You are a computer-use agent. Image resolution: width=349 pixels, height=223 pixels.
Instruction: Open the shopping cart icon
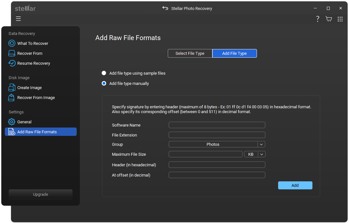click(x=328, y=19)
